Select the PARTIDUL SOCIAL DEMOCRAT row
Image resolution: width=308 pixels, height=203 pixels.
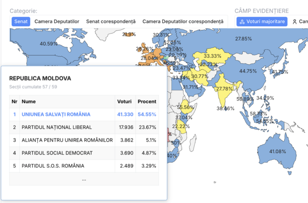(x=84, y=153)
